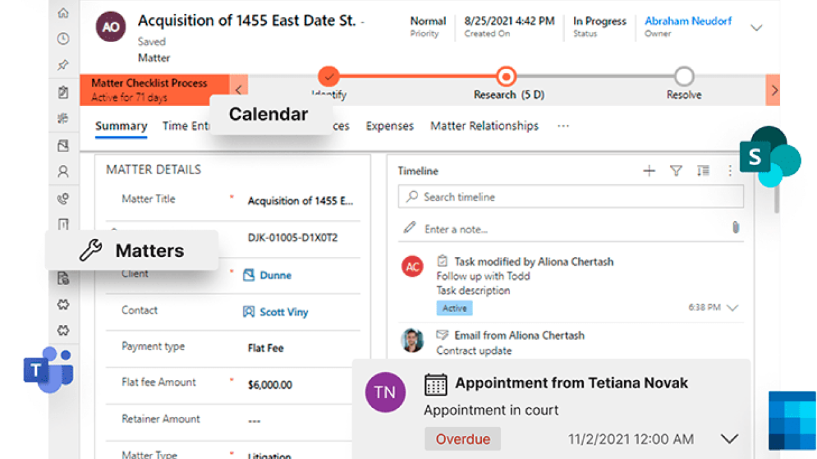This screenshot has width=817, height=459.
Task: Add a new timeline record with plus icon
Action: pos(649,171)
